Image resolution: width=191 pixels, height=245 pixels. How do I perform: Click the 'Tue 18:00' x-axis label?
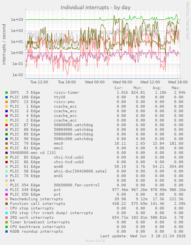(67, 82)
